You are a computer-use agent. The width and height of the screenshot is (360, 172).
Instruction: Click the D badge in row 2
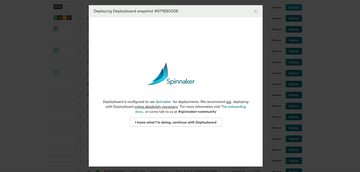[69, 18]
